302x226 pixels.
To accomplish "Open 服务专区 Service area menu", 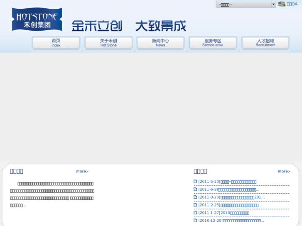I will tap(213, 43).
